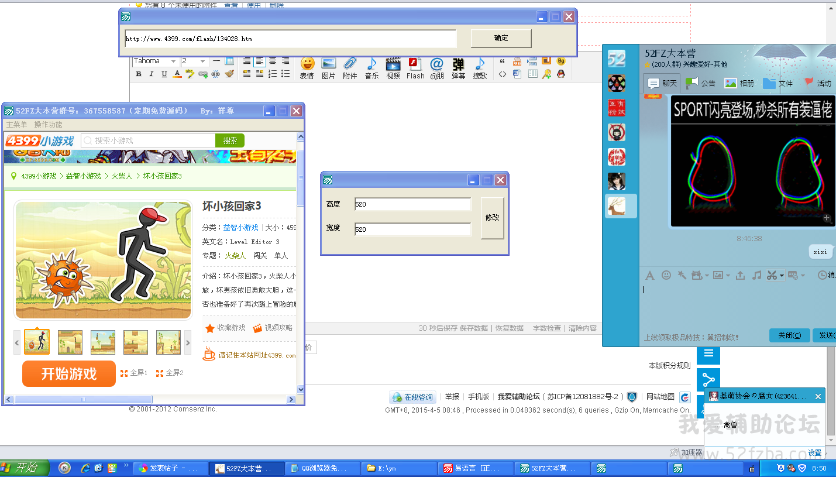Insert a video via 视频 clapperboard icon
Screen dimensions: 836x477
394,68
